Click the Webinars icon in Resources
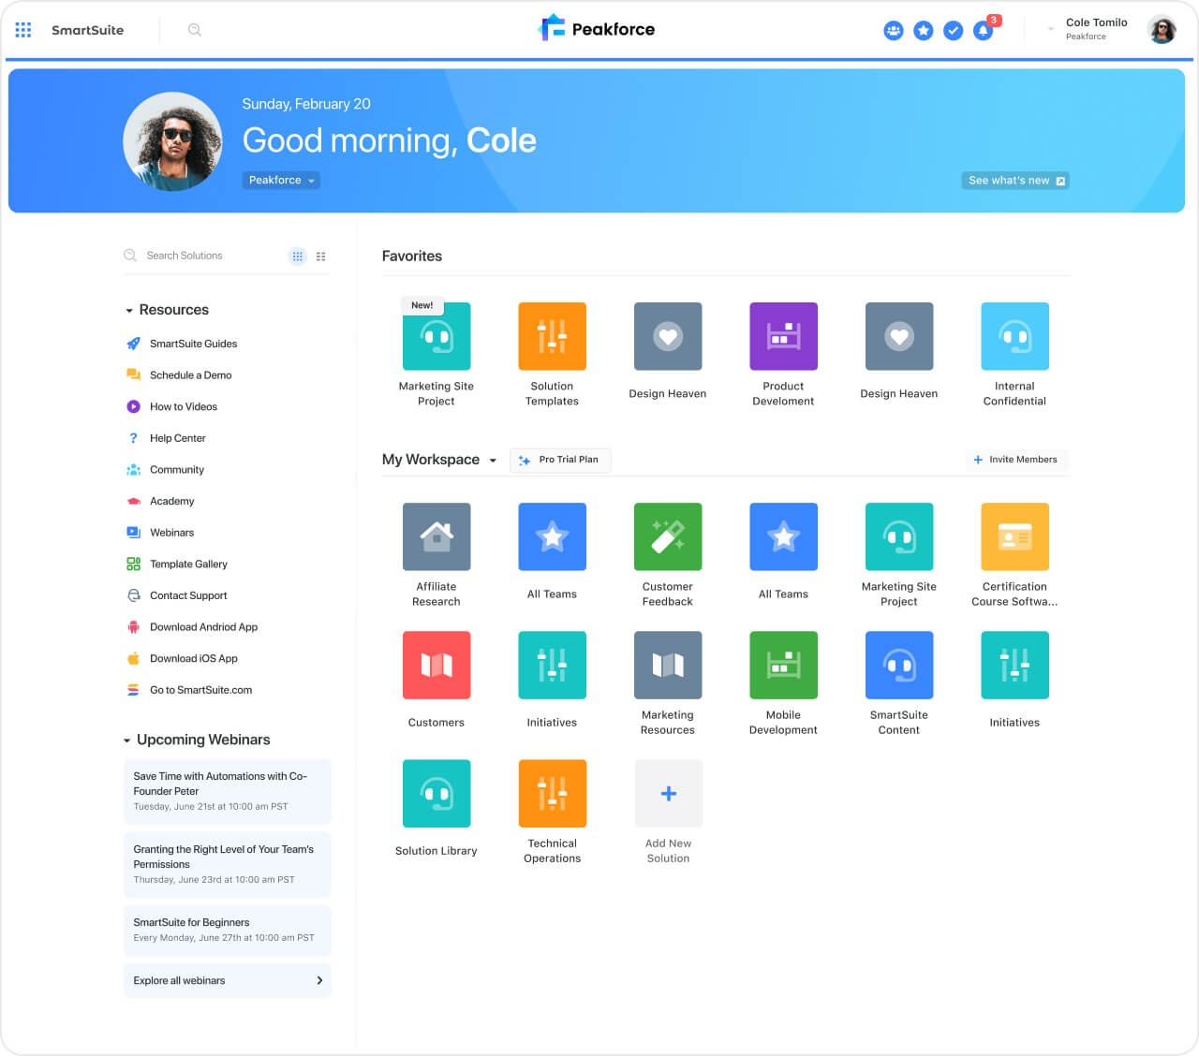This screenshot has width=1199, height=1056. [x=133, y=533]
